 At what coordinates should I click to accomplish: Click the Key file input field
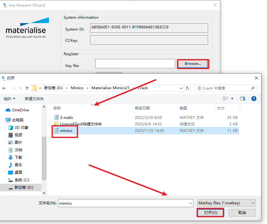click(135, 64)
